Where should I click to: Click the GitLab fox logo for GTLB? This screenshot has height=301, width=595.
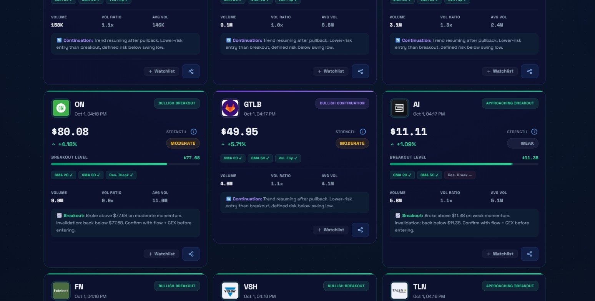pos(230,108)
